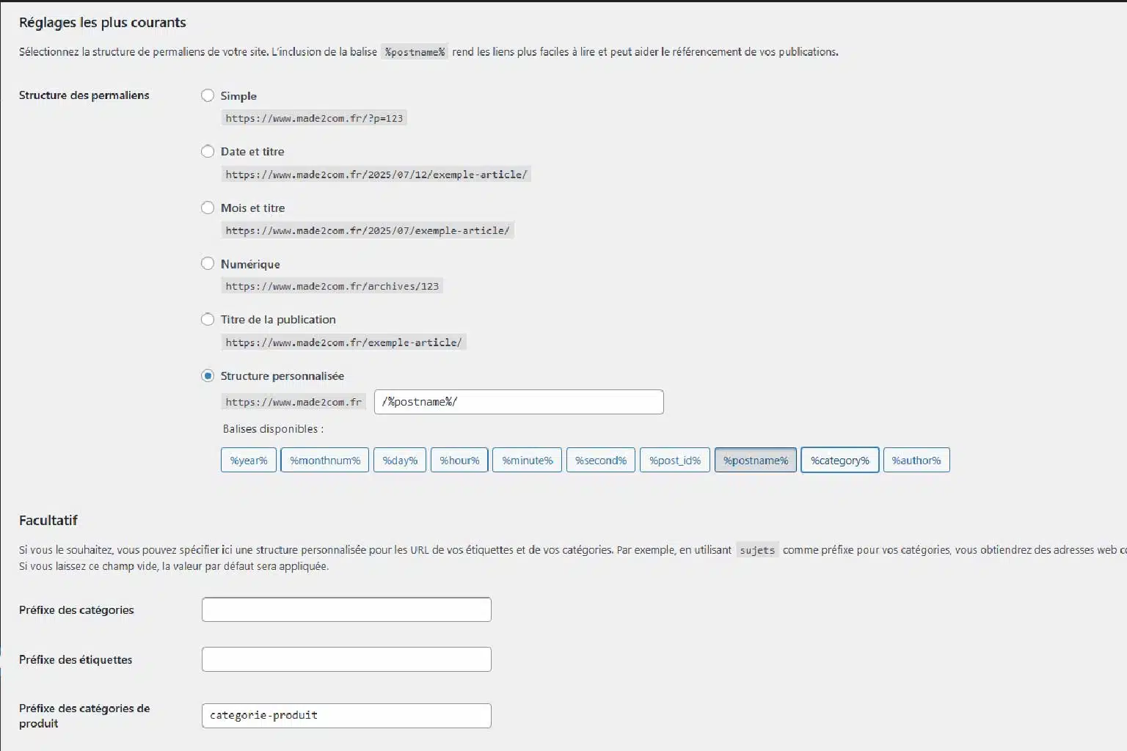Click the Facultatif section heading
Screen dimensions: 1127x751
(x=48, y=520)
